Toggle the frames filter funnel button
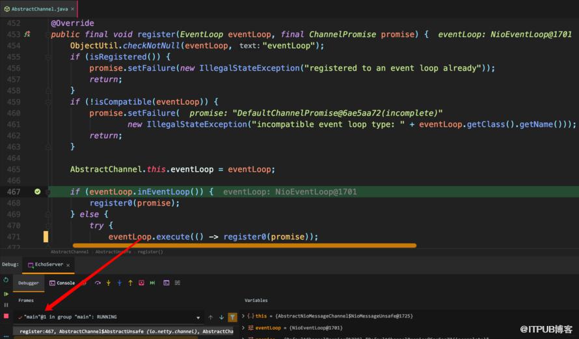Screen dimensions: 579x339 pos(232,318)
